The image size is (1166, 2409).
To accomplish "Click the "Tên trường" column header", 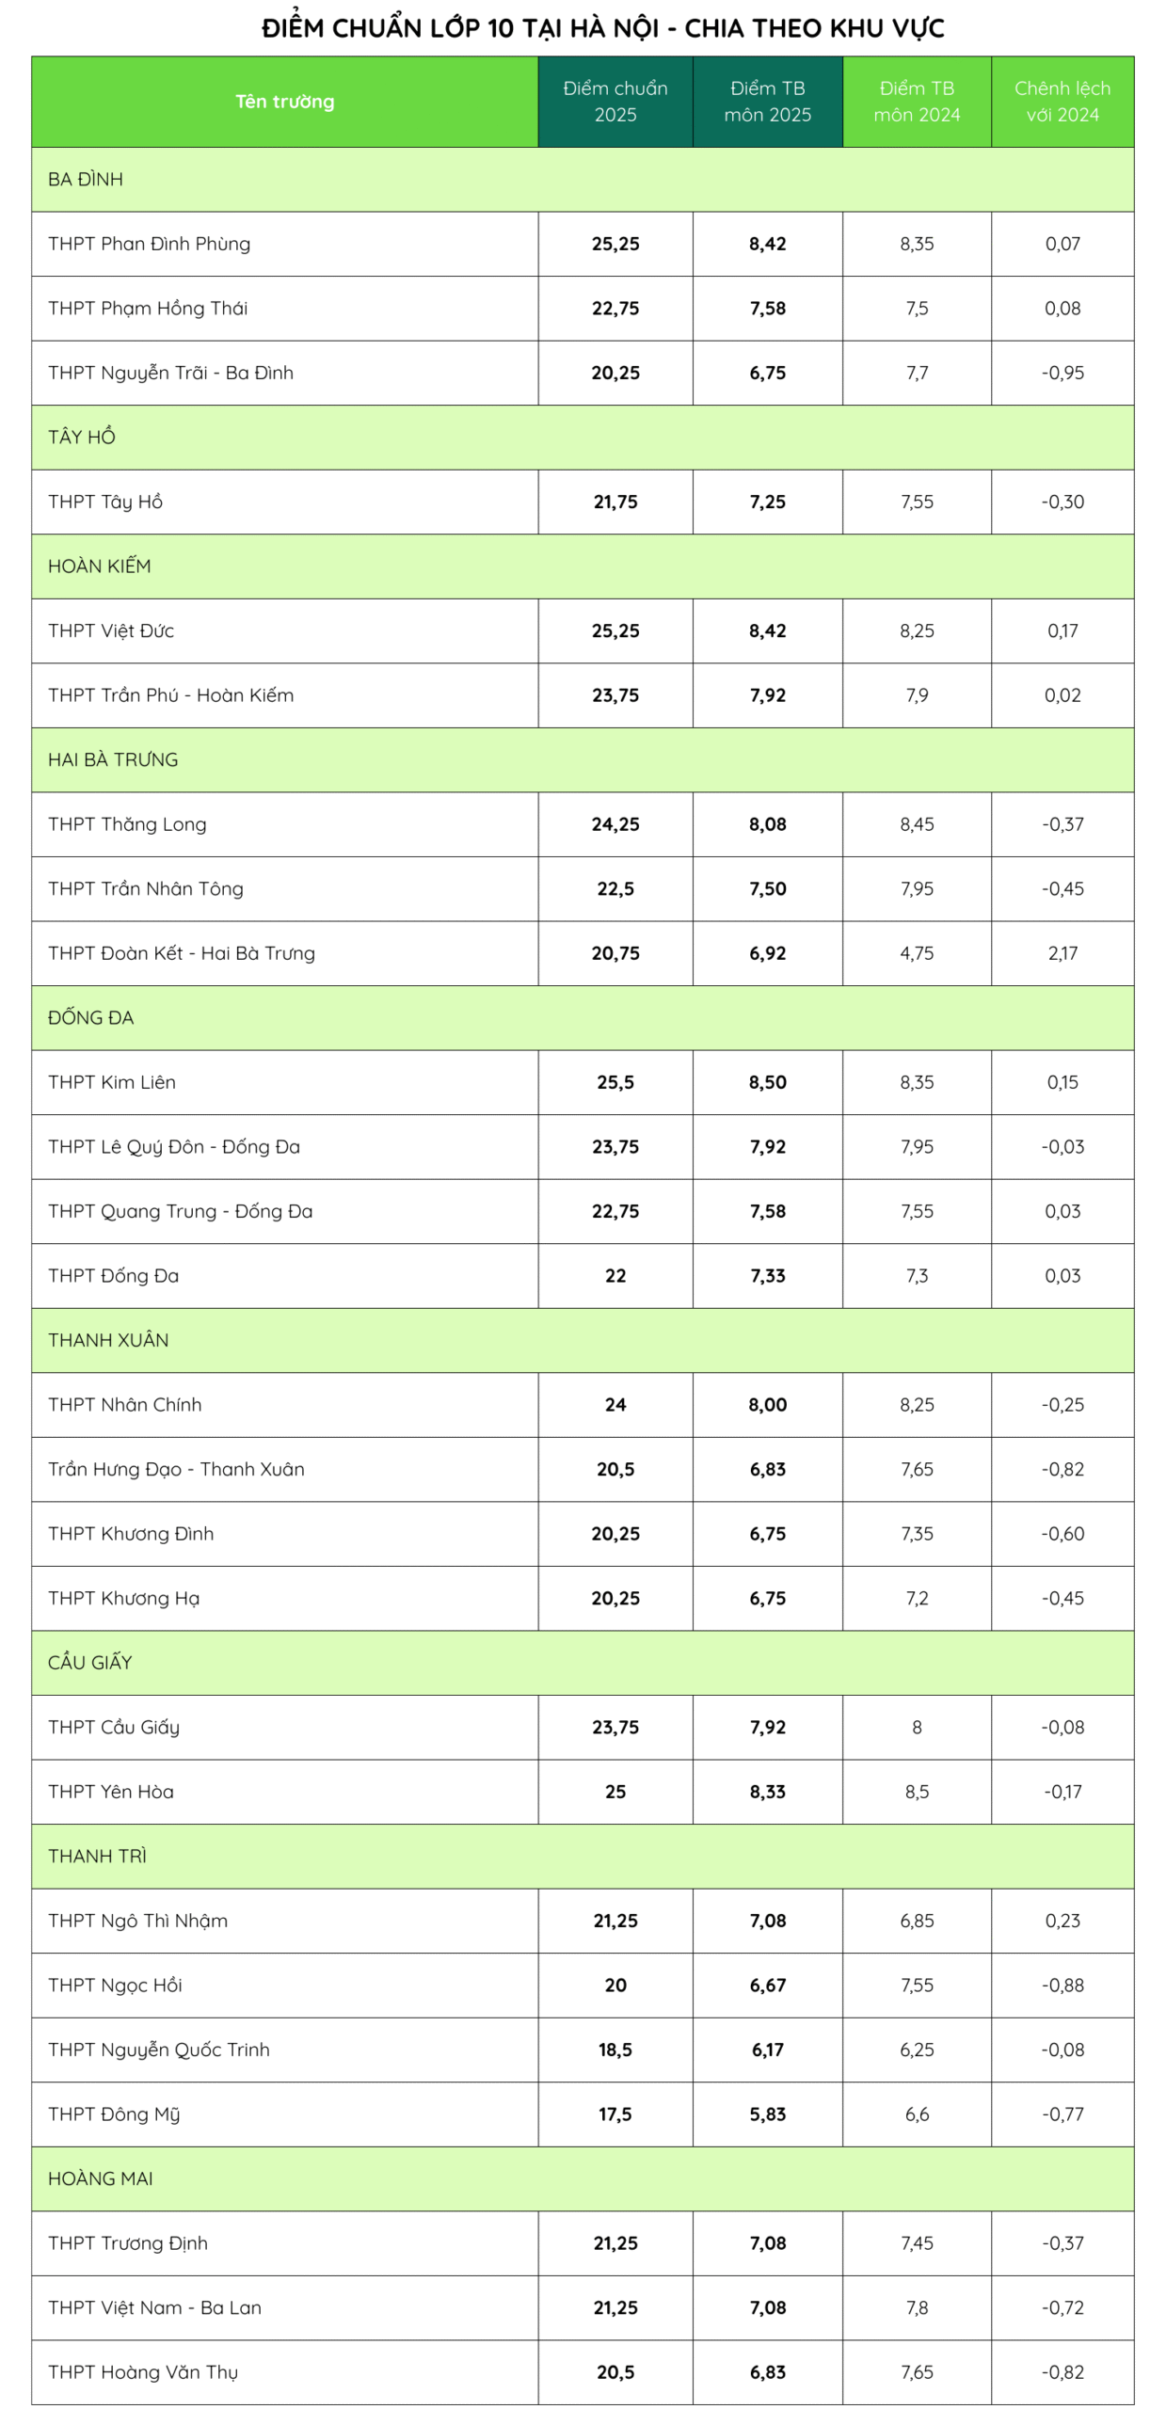I will click(x=284, y=102).
